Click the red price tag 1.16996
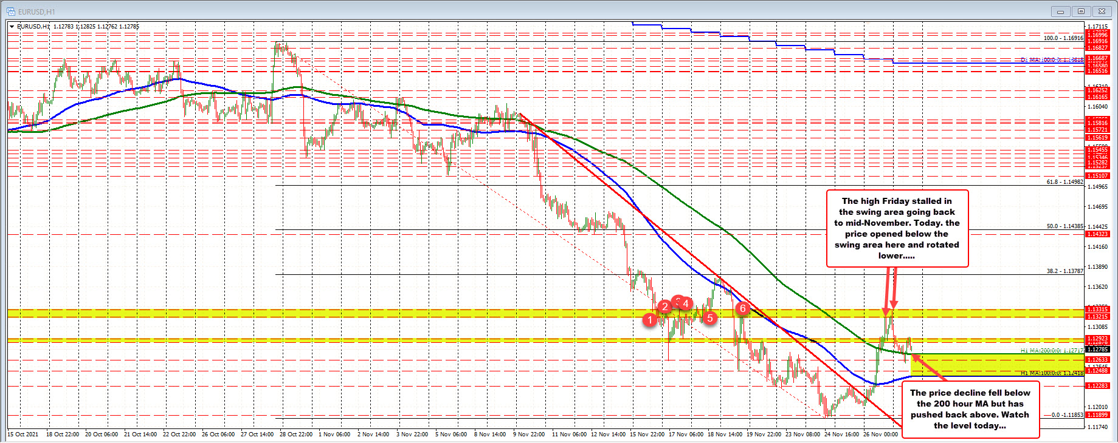Screen dimensions: 1118x443 pyautogui.click(x=1097, y=35)
